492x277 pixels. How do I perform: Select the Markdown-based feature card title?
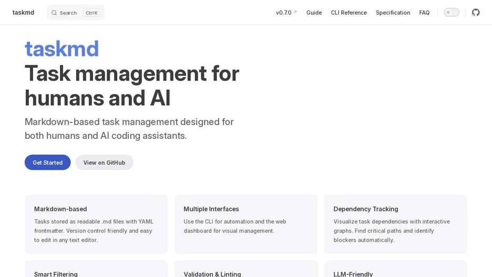(60, 209)
